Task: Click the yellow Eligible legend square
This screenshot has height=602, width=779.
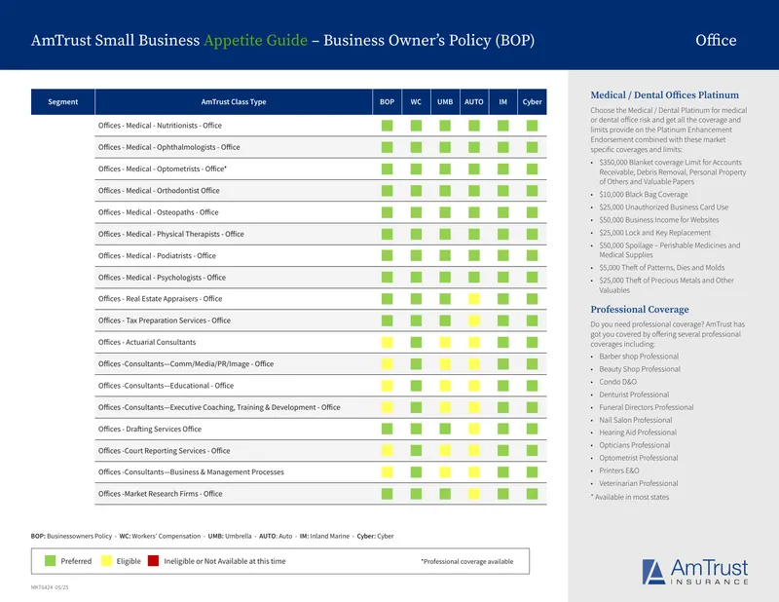Action: pyautogui.click(x=106, y=561)
